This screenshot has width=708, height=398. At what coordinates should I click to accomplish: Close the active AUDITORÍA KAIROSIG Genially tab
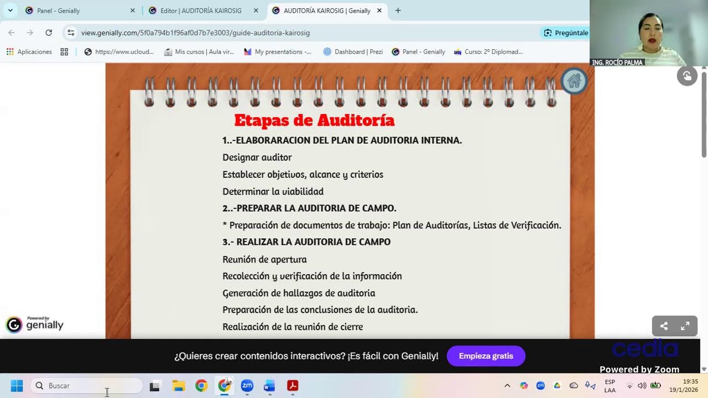(x=379, y=11)
